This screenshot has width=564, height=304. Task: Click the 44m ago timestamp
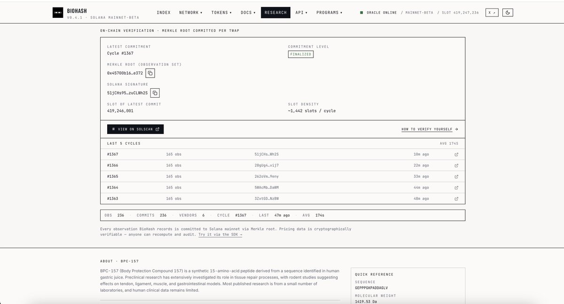421,187
